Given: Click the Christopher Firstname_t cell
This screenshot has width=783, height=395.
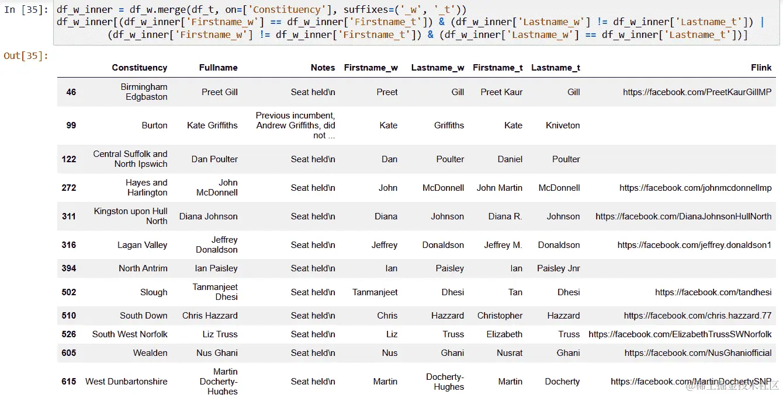Looking at the screenshot, I should [500, 316].
